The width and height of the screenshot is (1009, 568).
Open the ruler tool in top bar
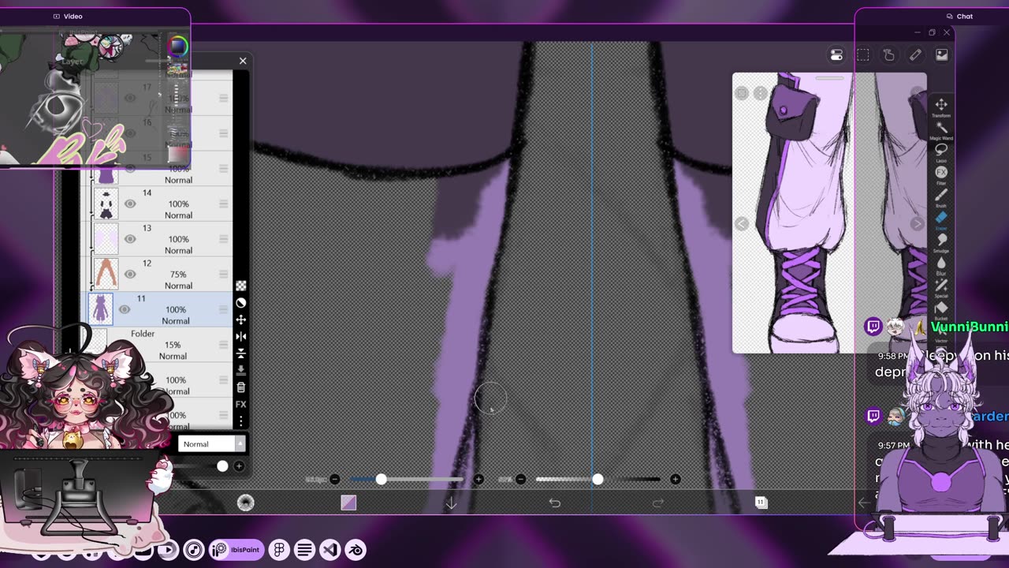click(x=915, y=55)
